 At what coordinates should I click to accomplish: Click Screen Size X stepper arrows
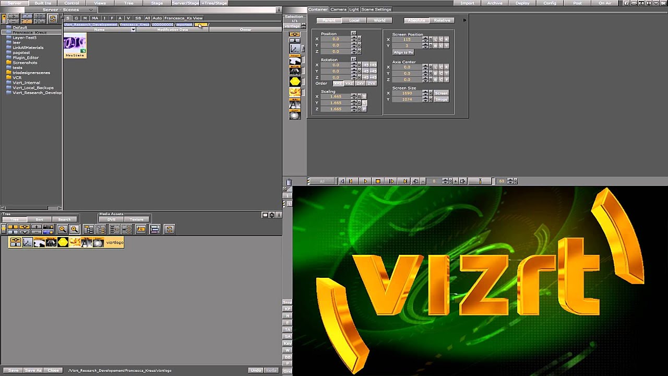click(x=425, y=93)
